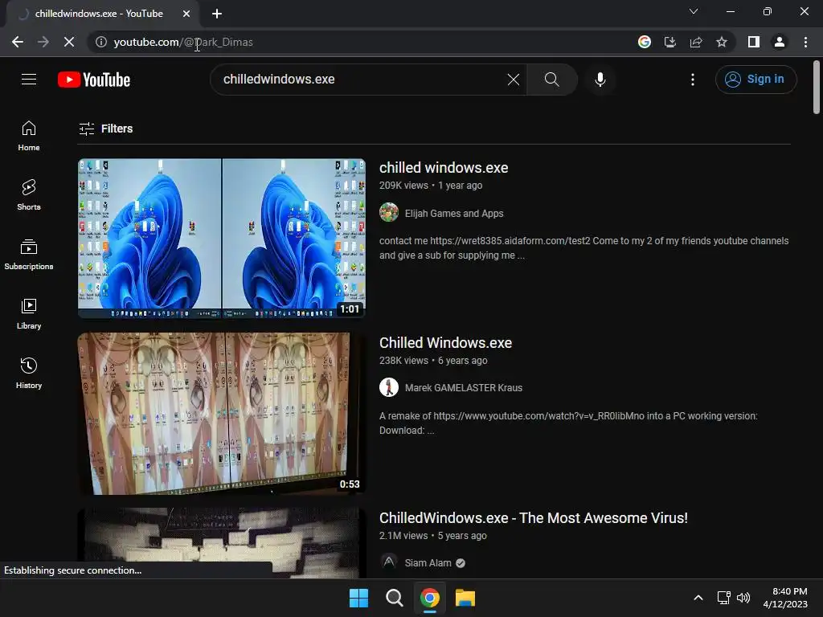
Task: Open Windows Start menu
Action: point(358,598)
